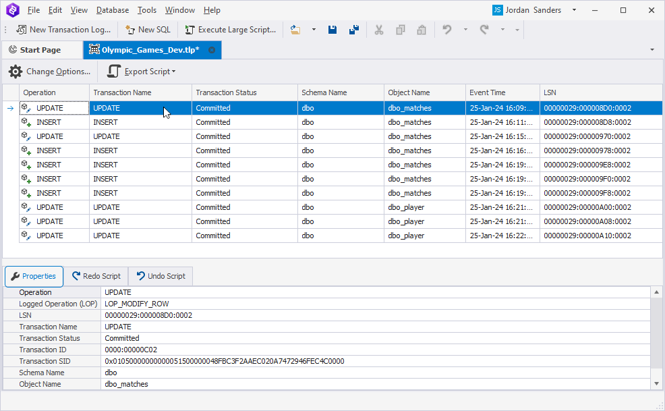The image size is (665, 411).
Task: Click the Save All toolbar icon
Action: [x=353, y=29]
